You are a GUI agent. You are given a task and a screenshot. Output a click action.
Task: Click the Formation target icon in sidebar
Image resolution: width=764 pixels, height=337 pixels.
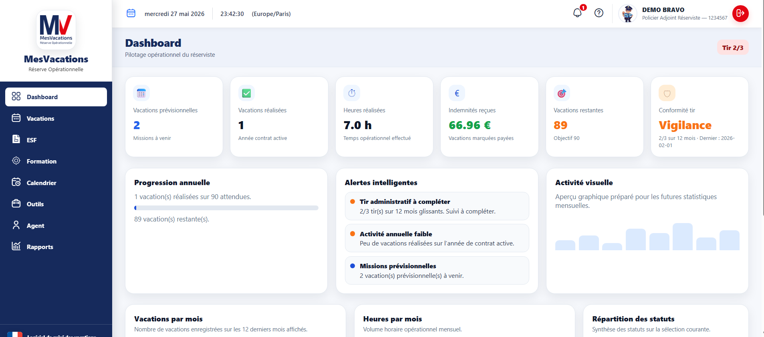[16, 161]
